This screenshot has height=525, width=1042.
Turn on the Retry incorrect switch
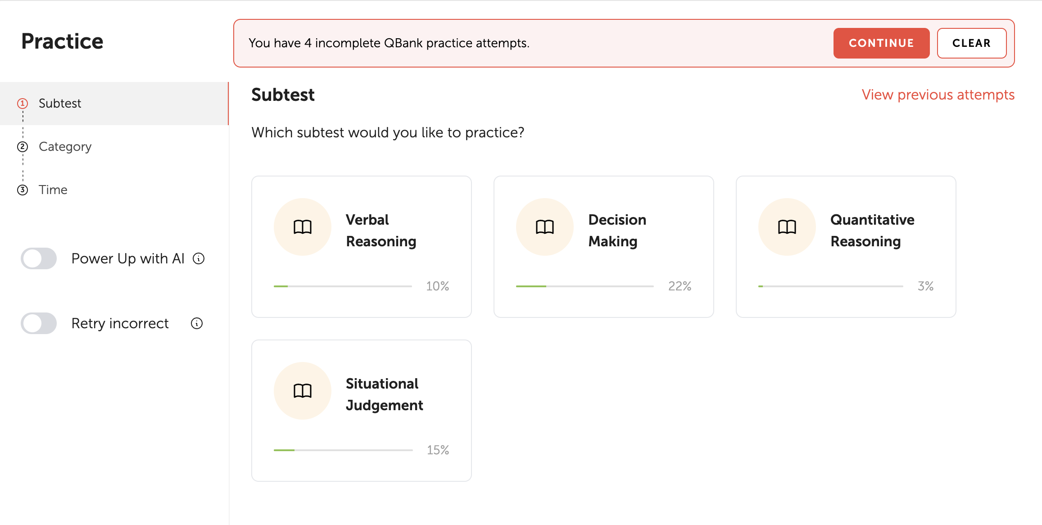tap(39, 323)
